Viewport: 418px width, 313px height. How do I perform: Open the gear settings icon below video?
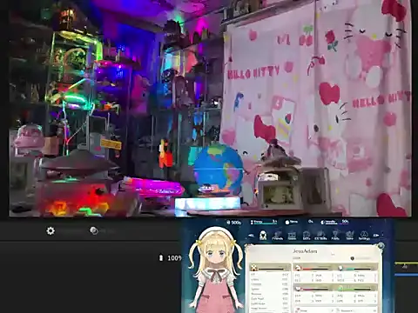pyautogui.click(x=51, y=231)
